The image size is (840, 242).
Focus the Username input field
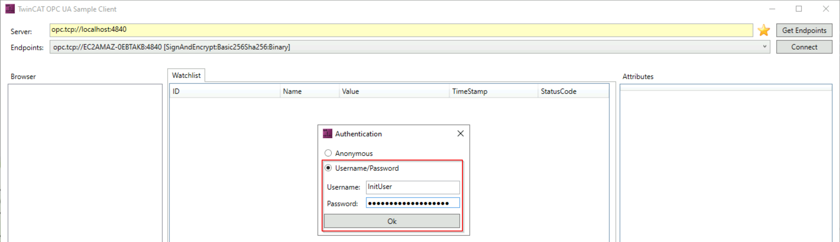pyautogui.click(x=413, y=187)
